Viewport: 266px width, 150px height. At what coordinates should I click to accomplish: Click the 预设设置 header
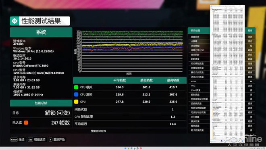[x=195, y=31]
